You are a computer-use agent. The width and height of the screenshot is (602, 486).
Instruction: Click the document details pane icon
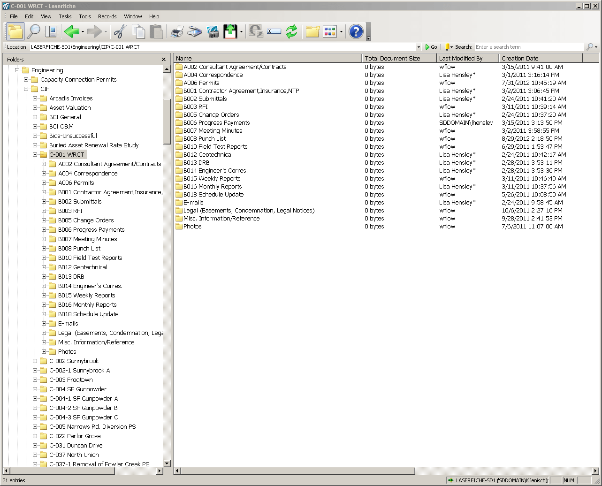[x=51, y=31]
